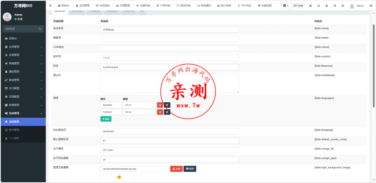The height and width of the screenshot is (183, 376).
Task: Click the language switch icon beside trash
Action: (x=335, y=6)
